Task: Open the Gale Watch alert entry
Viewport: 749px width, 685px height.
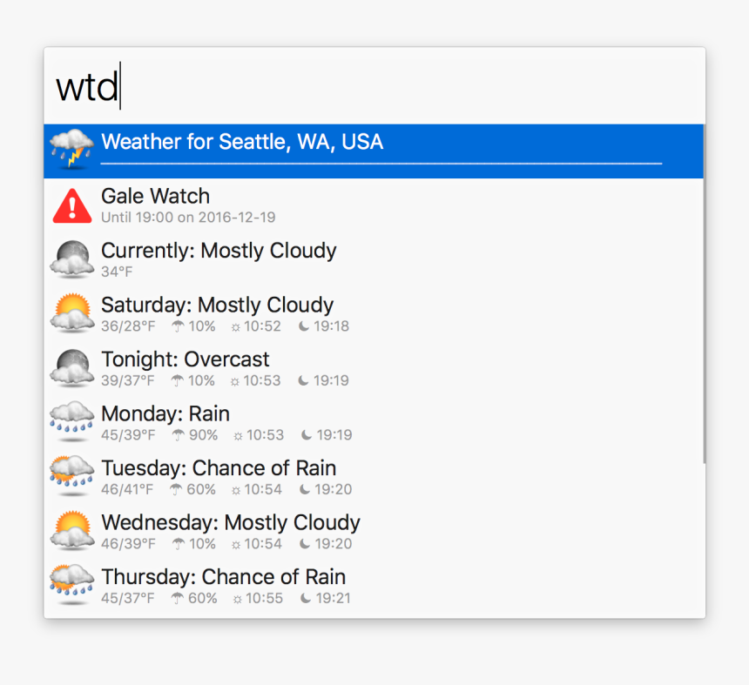Action: pyautogui.click(x=261, y=204)
